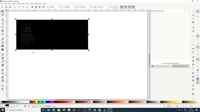
Task: Select the Star and polygon tool
Action: click(x=2, y=27)
